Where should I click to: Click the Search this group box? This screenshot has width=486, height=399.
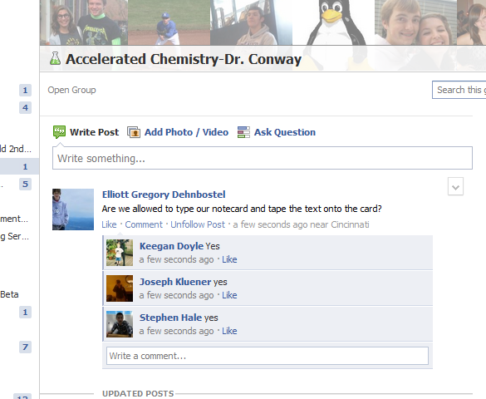coord(459,90)
